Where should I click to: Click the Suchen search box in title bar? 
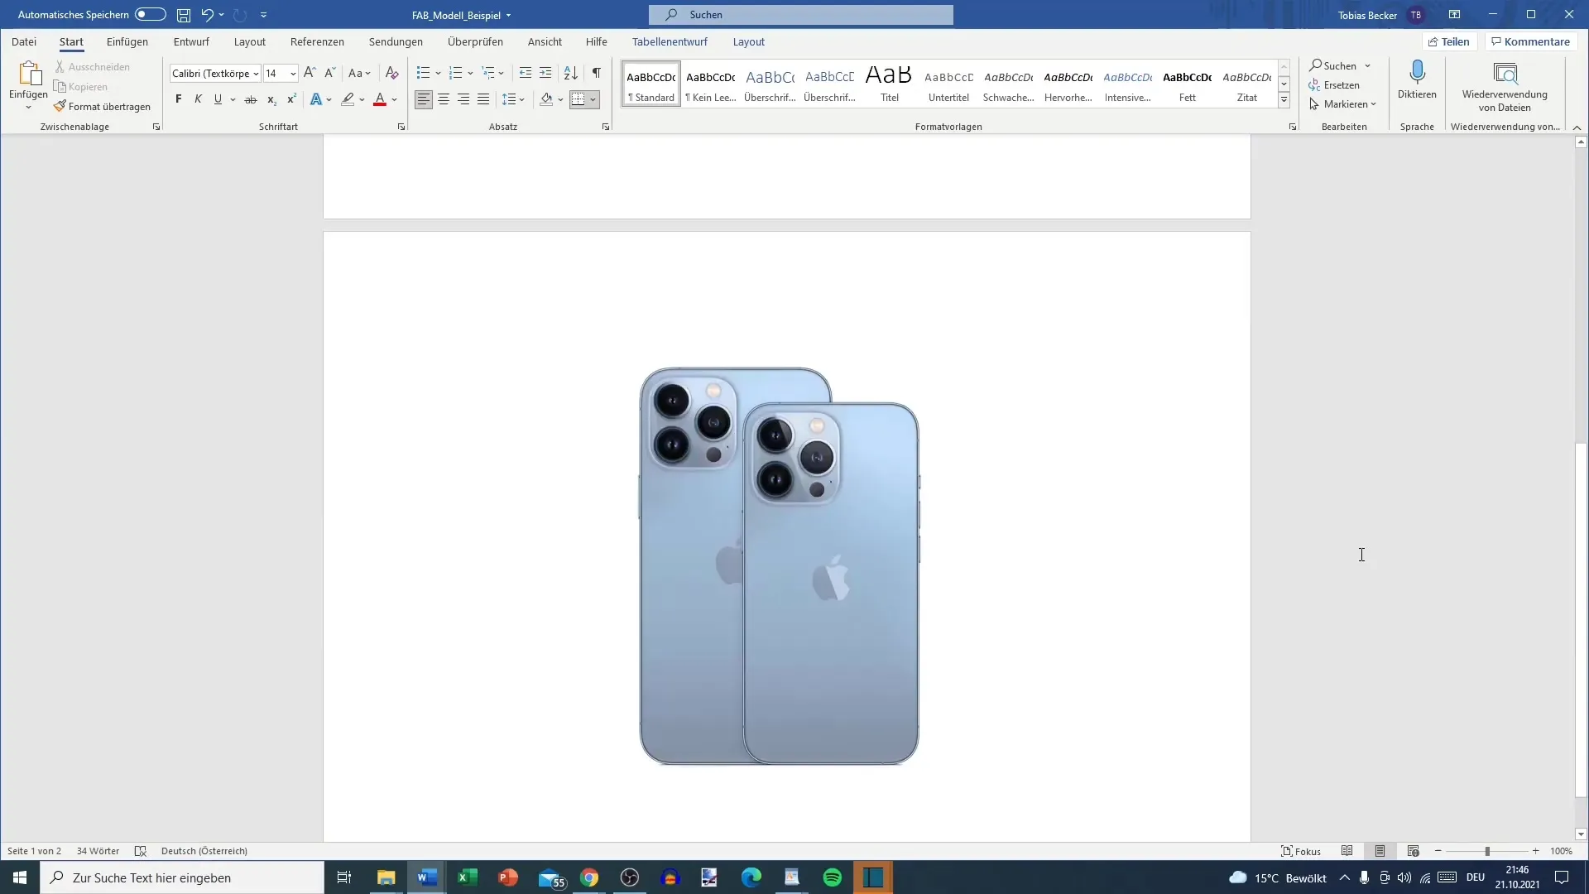[801, 15]
